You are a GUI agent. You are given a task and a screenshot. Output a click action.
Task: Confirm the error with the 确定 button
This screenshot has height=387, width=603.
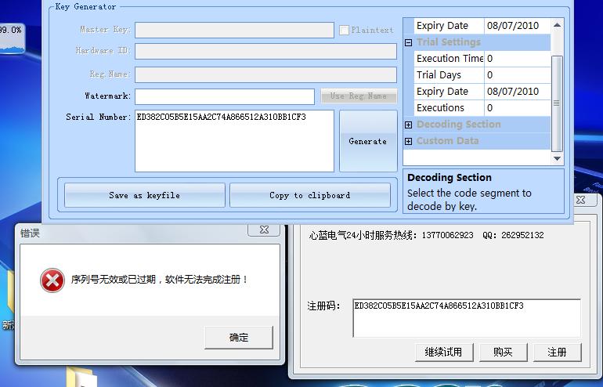tap(239, 338)
